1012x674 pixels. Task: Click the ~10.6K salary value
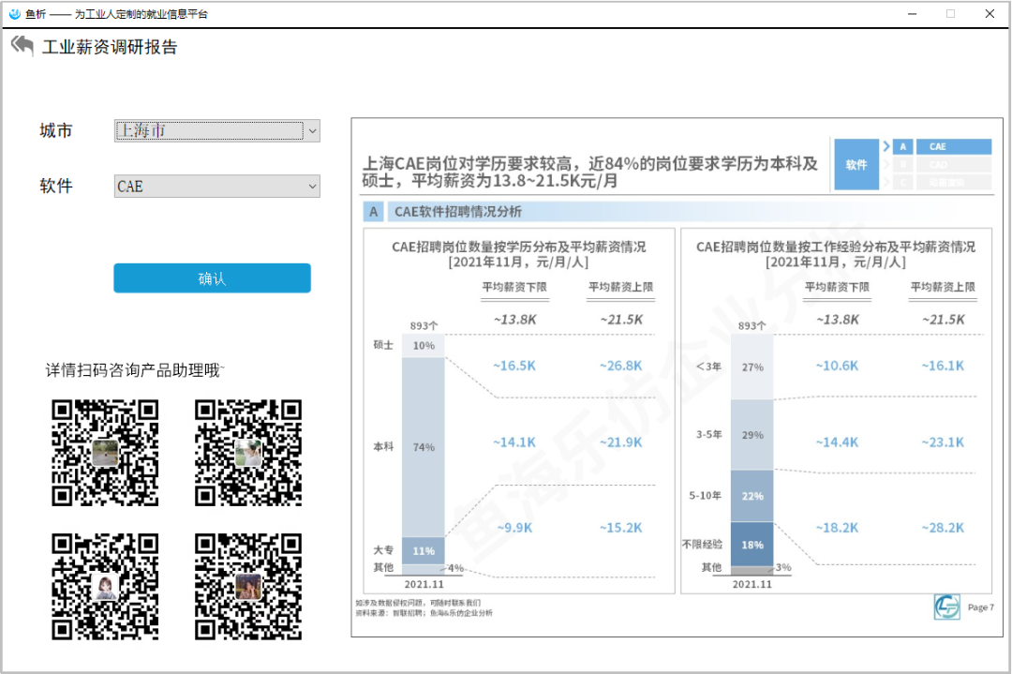click(837, 366)
